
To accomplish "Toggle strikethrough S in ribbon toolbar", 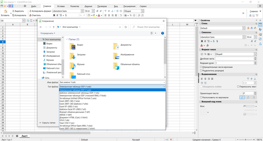I will click(66, 15).
